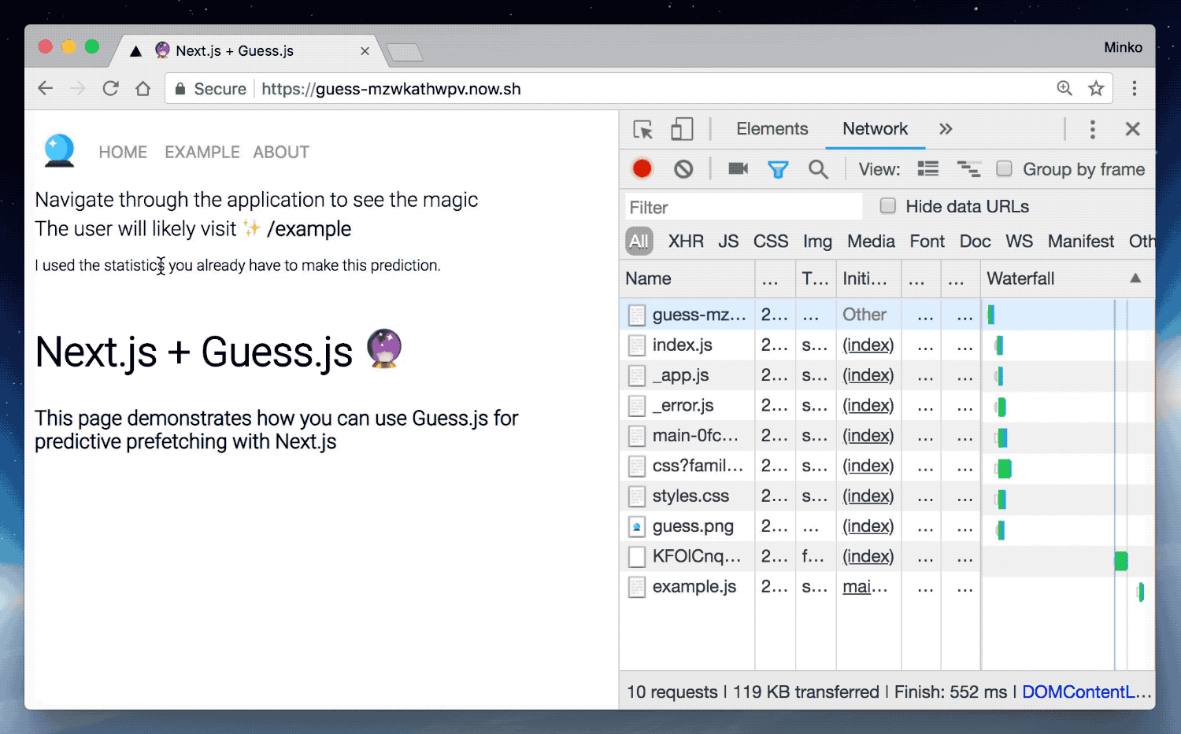Reload the page with refresh icon
Viewport: 1181px width, 734px height.
tap(110, 89)
